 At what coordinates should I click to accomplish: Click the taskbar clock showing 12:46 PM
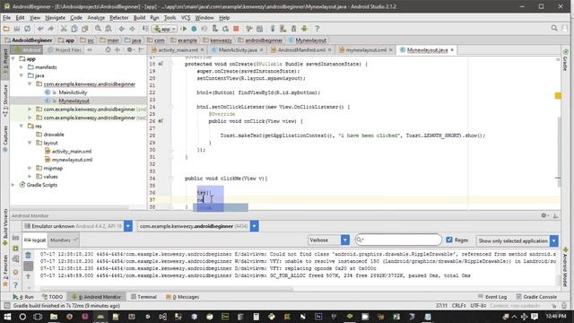click(555, 316)
